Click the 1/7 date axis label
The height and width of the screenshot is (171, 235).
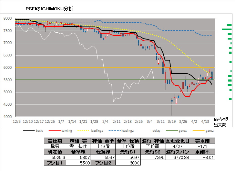(61, 121)
